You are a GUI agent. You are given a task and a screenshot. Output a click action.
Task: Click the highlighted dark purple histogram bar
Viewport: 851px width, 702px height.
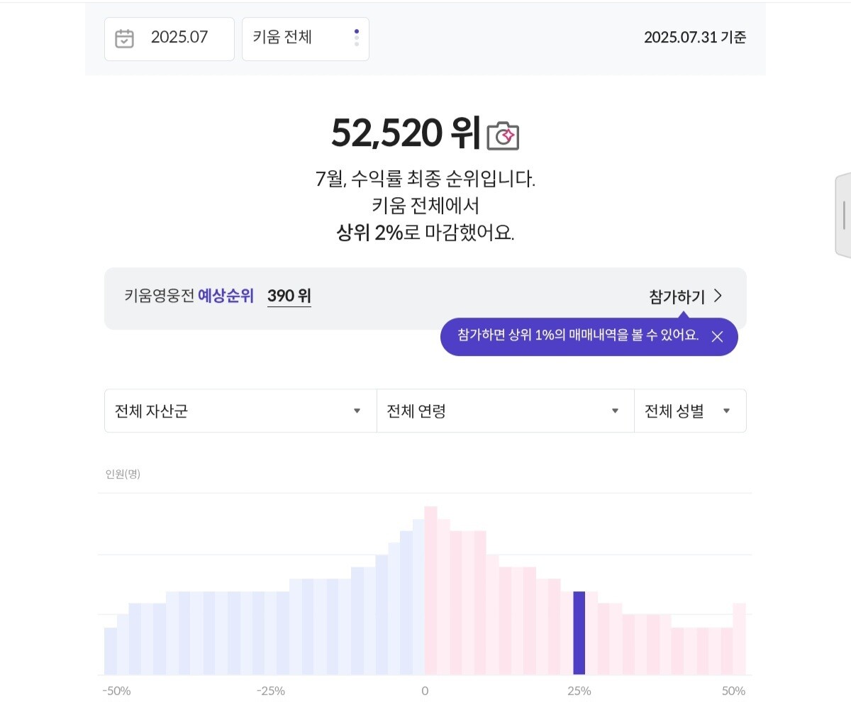click(579, 633)
